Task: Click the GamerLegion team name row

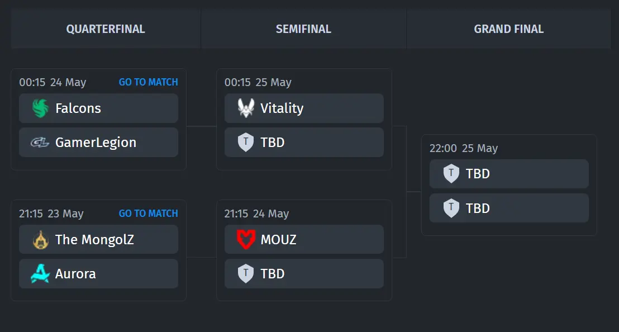Action: tap(99, 143)
